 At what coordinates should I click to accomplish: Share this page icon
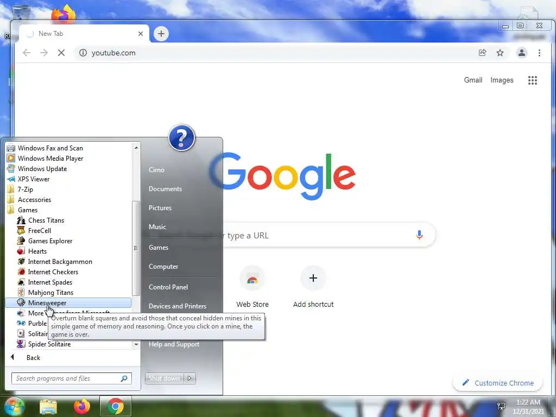(482, 53)
